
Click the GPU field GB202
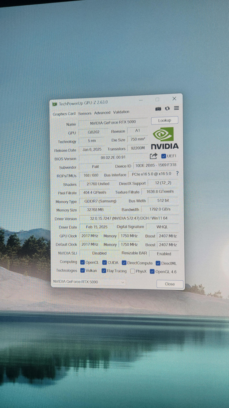93,132
